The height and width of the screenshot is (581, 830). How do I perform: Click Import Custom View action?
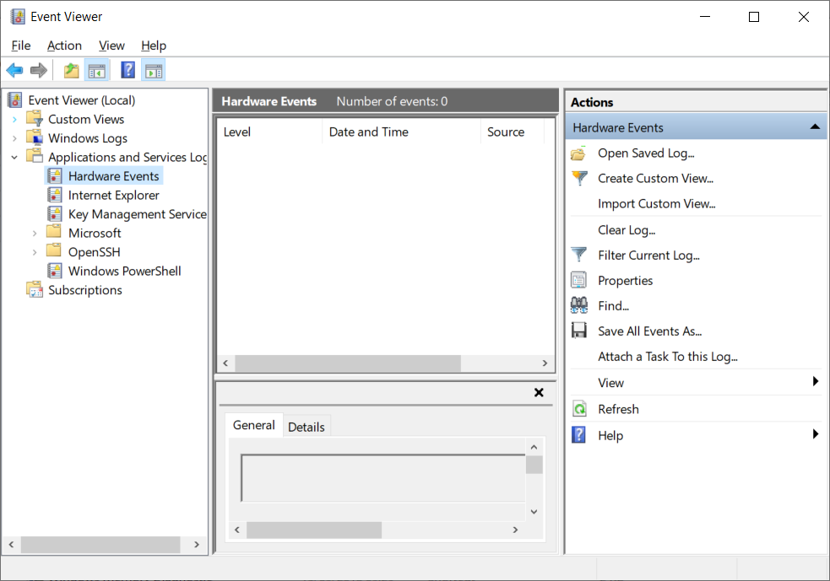pyautogui.click(x=656, y=203)
